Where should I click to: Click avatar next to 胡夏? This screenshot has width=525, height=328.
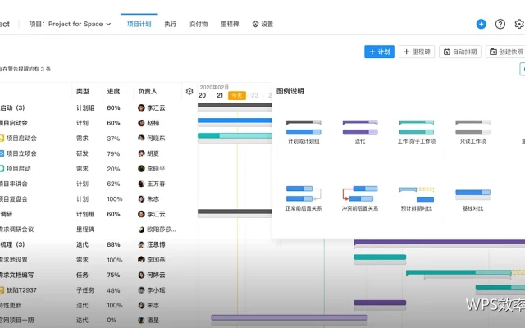pos(141,153)
